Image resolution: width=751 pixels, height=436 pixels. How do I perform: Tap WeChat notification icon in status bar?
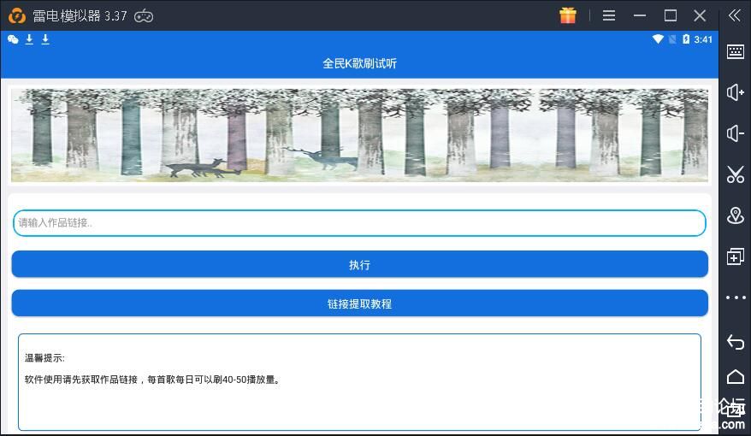click(13, 39)
